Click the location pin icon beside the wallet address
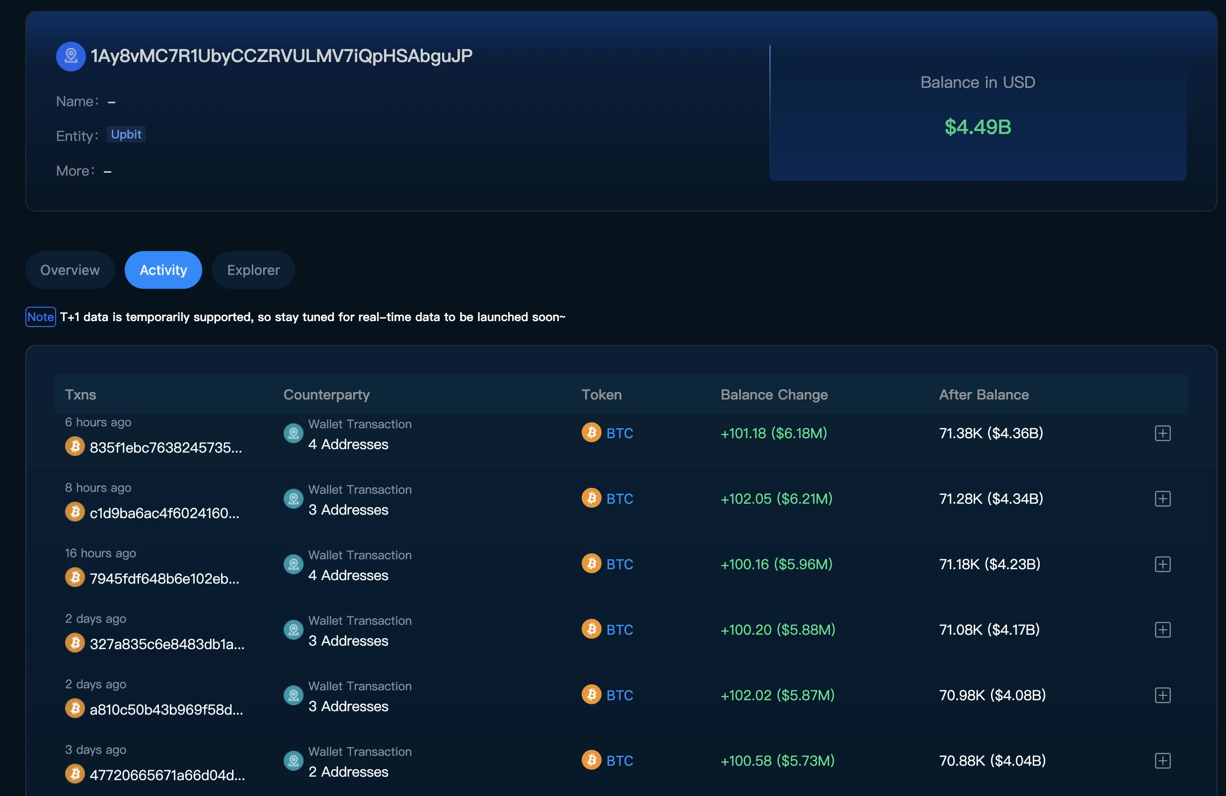 71,56
